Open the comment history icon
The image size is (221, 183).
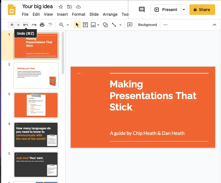coord(142,10)
